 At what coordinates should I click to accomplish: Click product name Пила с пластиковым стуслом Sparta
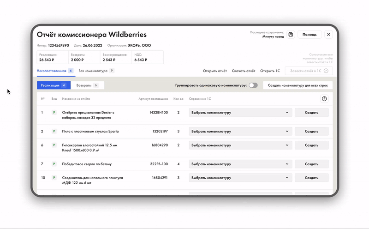pyautogui.click(x=90, y=131)
